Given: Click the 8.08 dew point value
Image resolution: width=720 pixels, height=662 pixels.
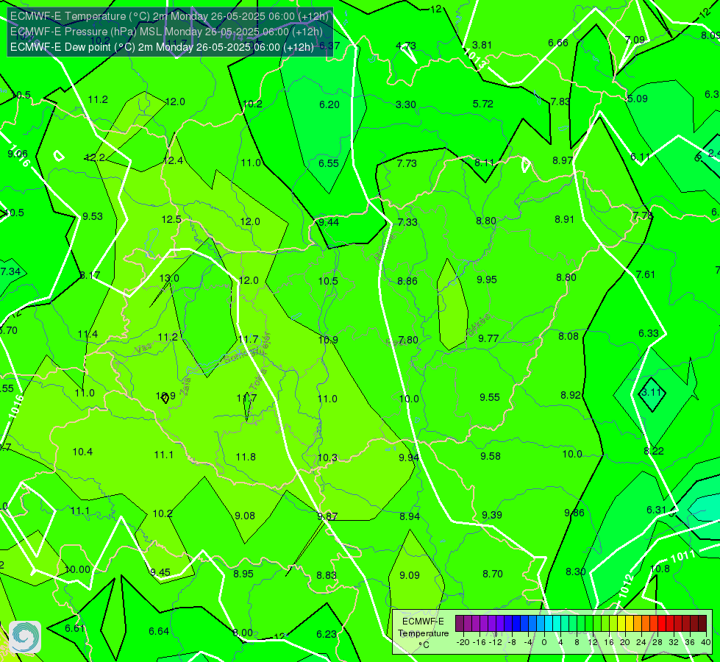Looking at the screenshot, I should 568,336.
